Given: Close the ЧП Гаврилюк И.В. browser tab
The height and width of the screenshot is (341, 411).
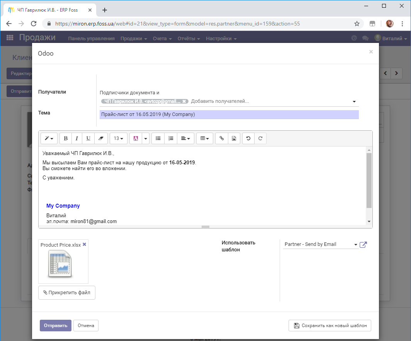Looking at the screenshot, I should point(90,10).
